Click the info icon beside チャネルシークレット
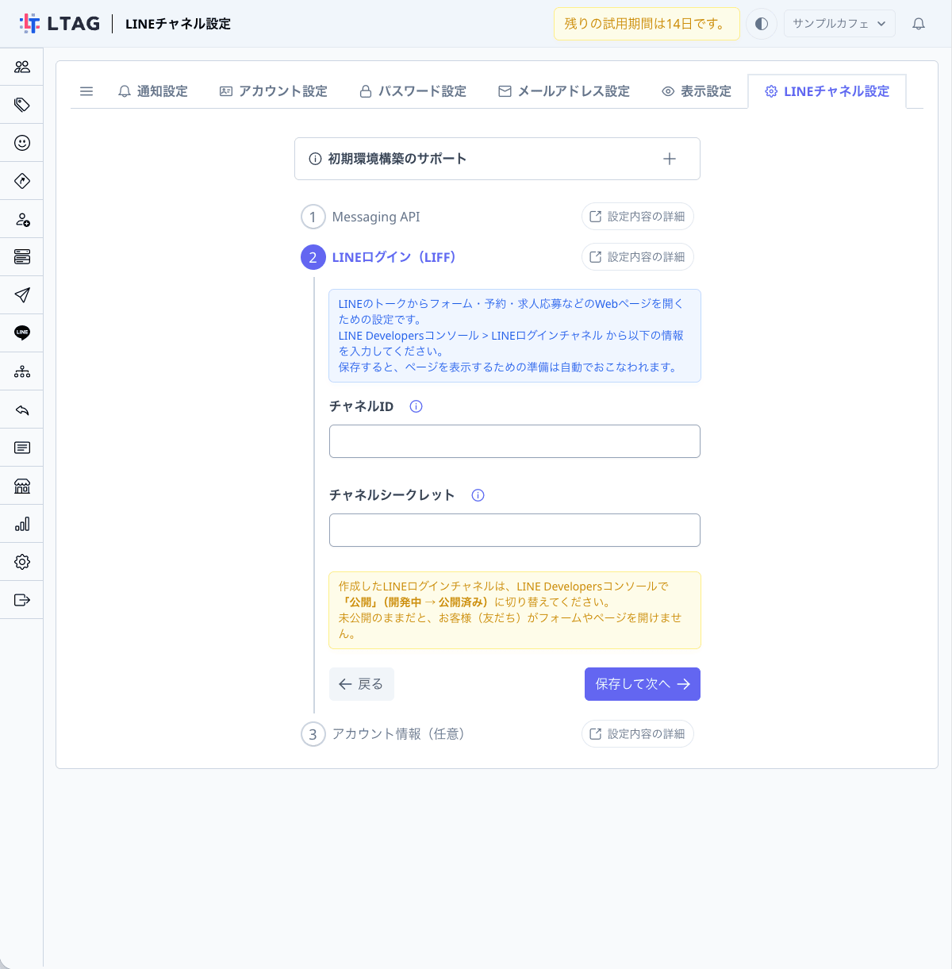 478,495
